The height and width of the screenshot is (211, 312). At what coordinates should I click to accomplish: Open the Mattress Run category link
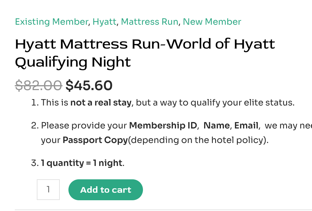pos(149,22)
